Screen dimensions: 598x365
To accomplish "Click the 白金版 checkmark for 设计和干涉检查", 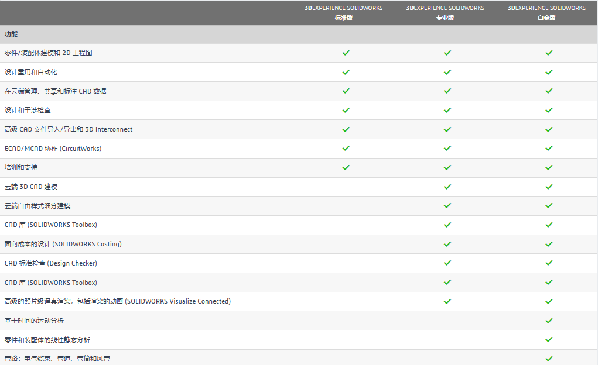I will point(549,110).
